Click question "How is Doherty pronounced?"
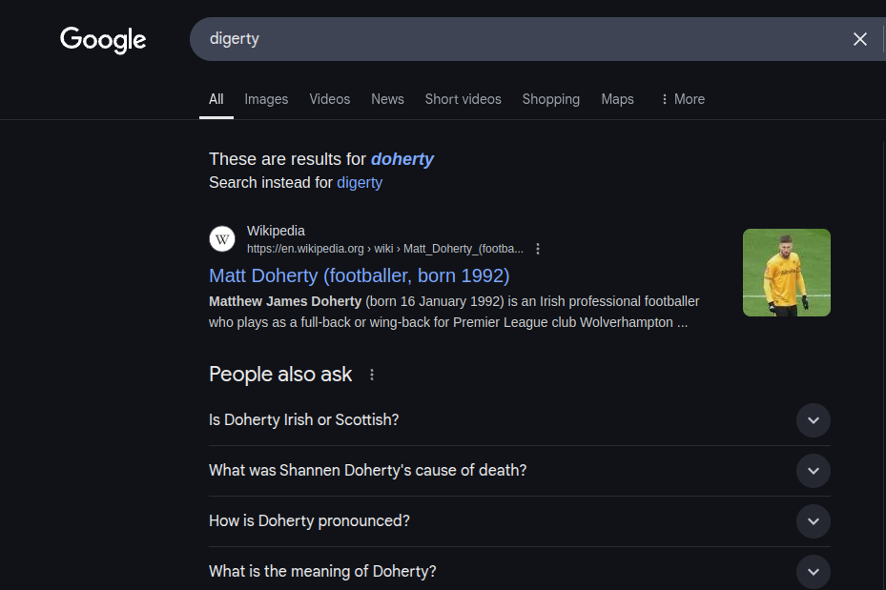Viewport: 886px width, 590px height. click(309, 520)
